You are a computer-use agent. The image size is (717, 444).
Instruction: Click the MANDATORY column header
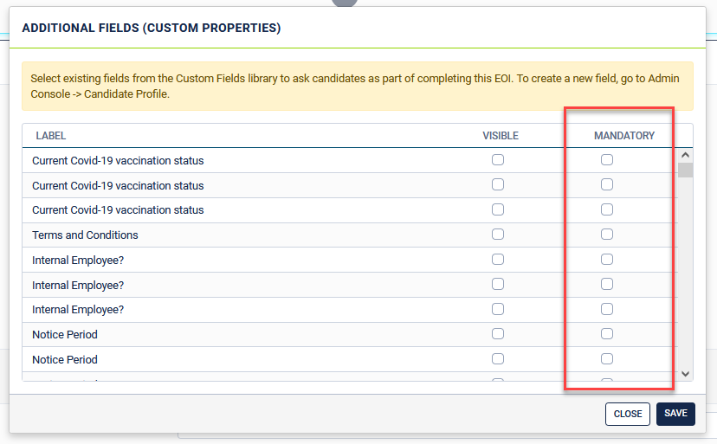click(x=623, y=136)
